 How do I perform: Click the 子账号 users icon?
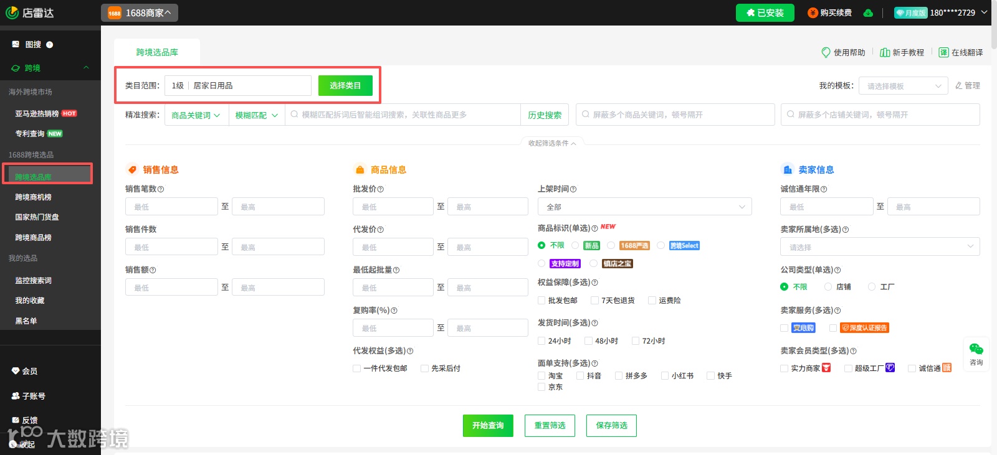[x=16, y=396]
